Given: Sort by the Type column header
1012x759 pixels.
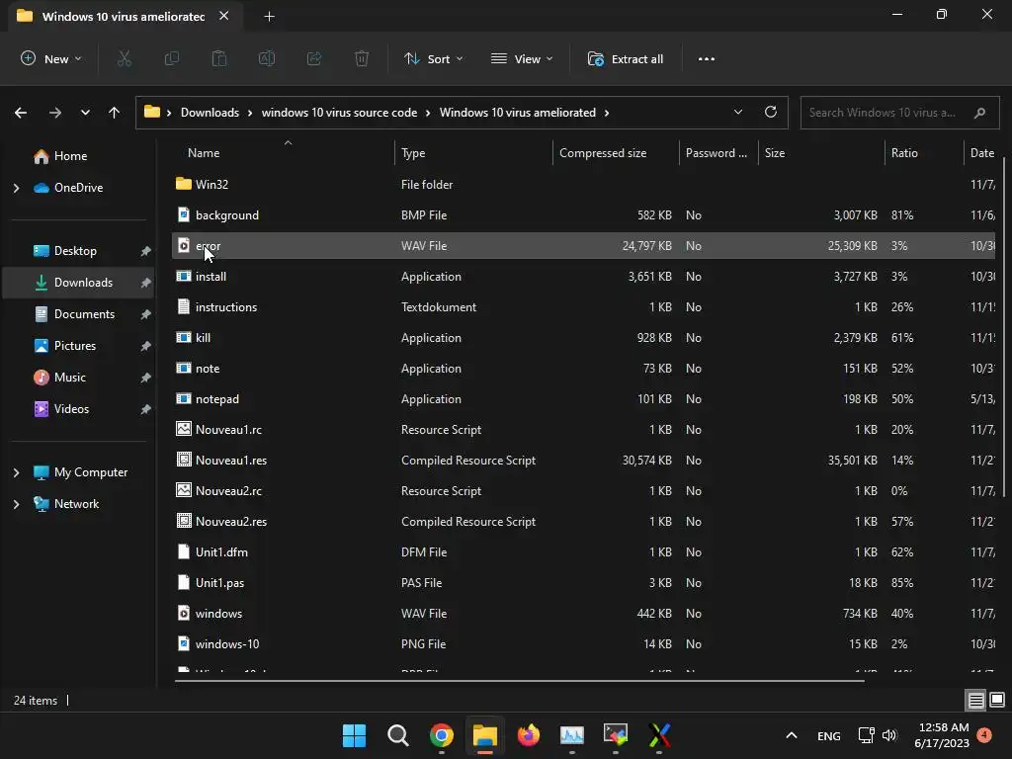Looking at the screenshot, I should (x=473, y=153).
